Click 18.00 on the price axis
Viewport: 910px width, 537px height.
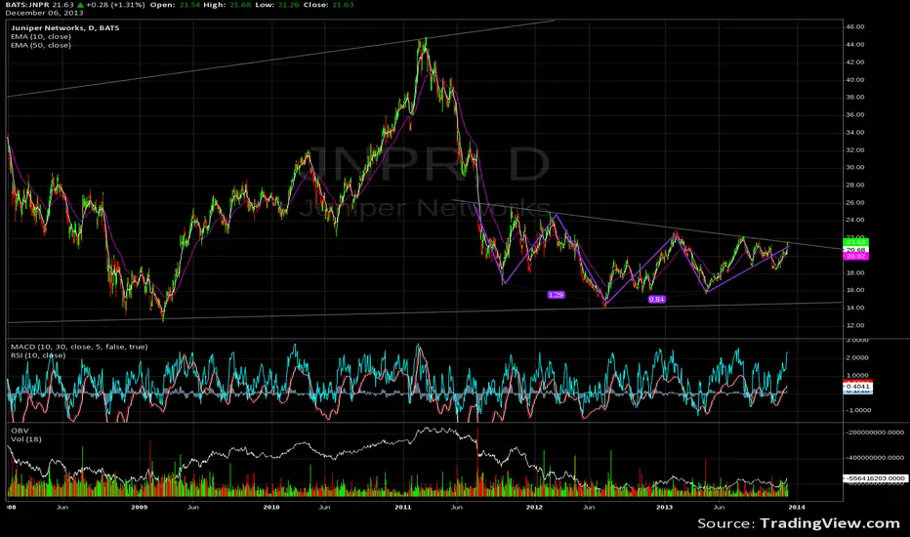(855, 272)
